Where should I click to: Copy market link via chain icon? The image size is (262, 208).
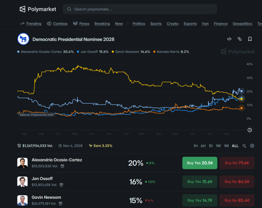coord(239,39)
